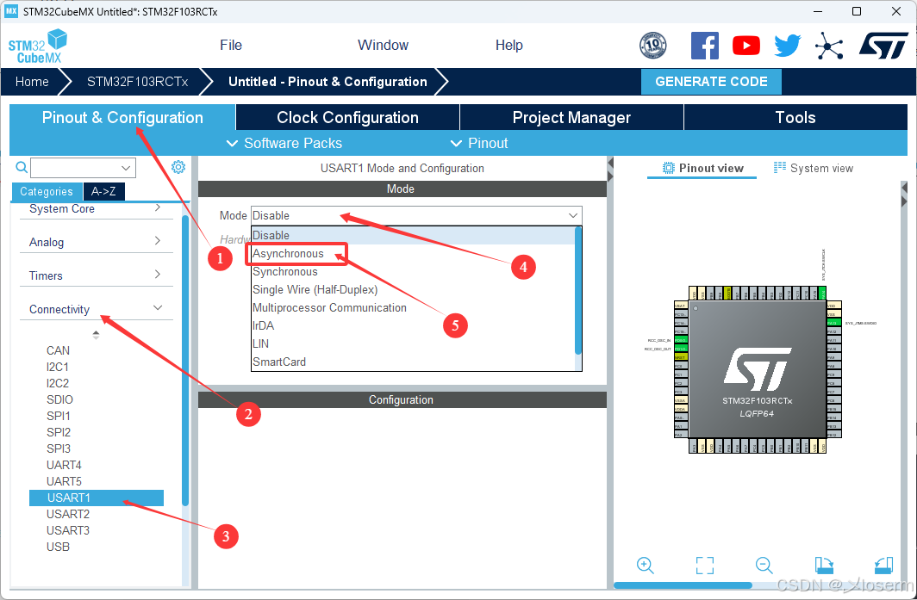The image size is (917, 600).
Task: Open the USART1 Mode combo box
Action: (416, 215)
